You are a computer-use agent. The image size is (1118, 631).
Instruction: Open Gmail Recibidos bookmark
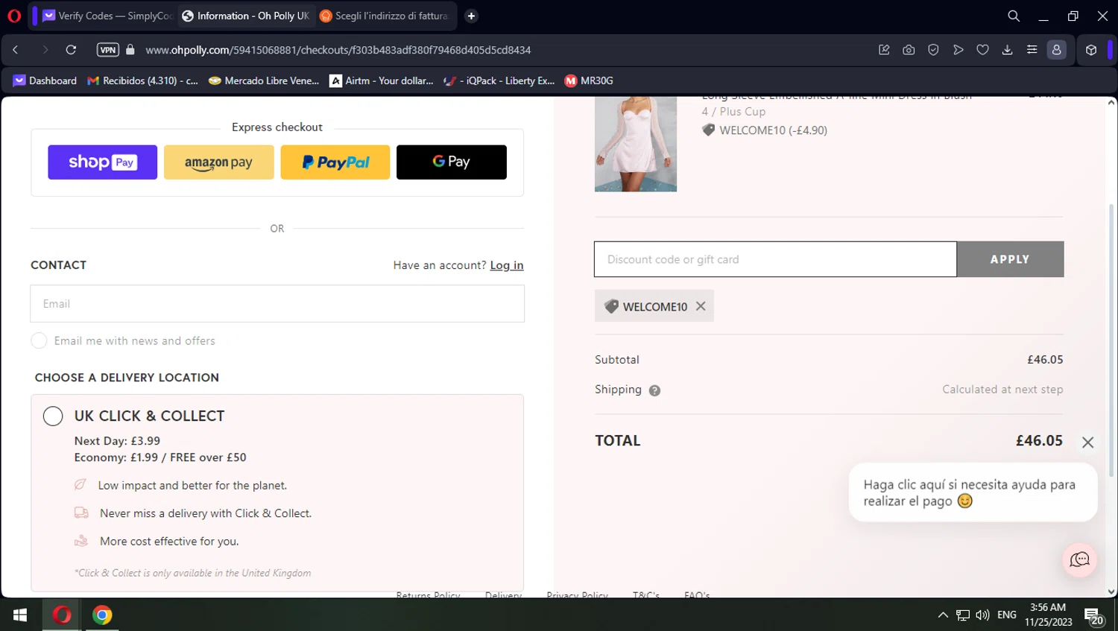point(142,80)
